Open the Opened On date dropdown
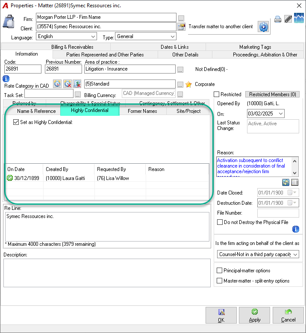The width and height of the screenshot is (306, 333). coord(280,114)
